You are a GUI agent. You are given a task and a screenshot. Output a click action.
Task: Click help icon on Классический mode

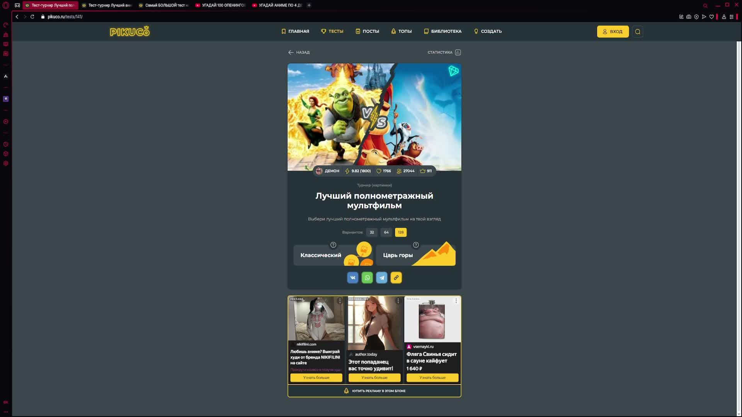[333, 245]
